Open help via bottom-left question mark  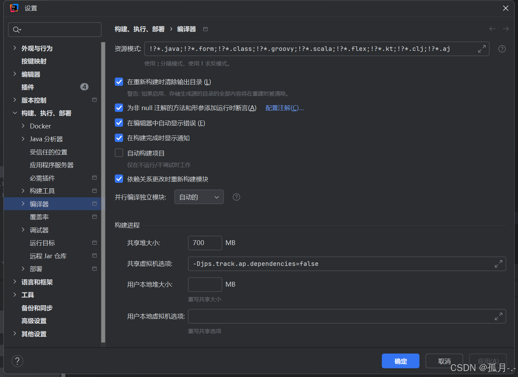(17, 361)
